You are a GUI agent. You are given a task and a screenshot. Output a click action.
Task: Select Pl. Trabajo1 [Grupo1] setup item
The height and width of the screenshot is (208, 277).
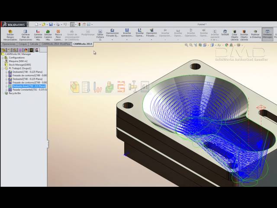[20, 68]
